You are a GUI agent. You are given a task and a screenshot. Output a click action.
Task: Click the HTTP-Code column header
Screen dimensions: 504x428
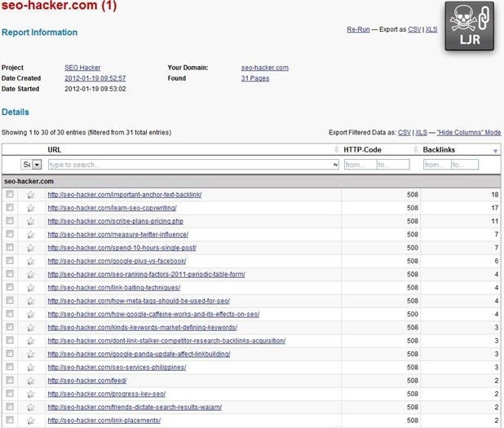(362, 150)
